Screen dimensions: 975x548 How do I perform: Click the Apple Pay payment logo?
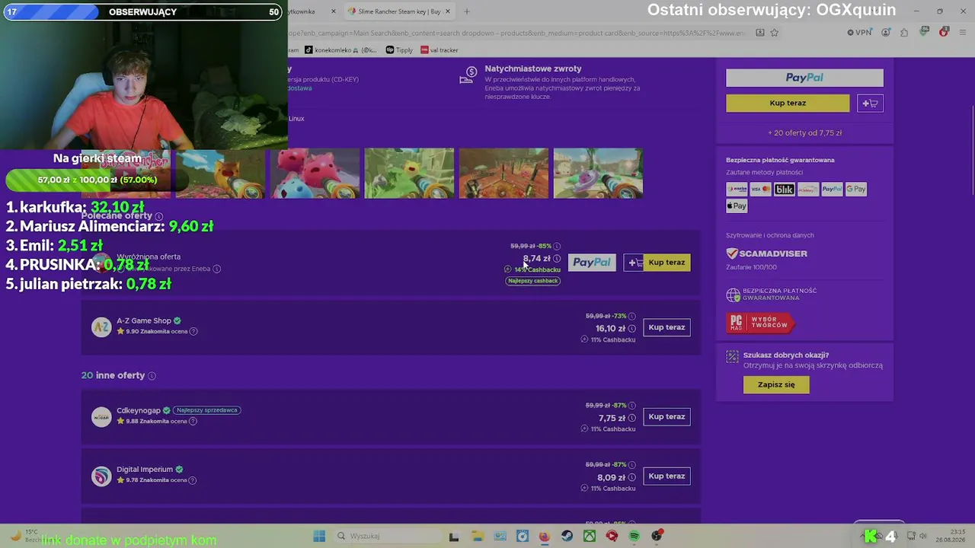pos(737,206)
